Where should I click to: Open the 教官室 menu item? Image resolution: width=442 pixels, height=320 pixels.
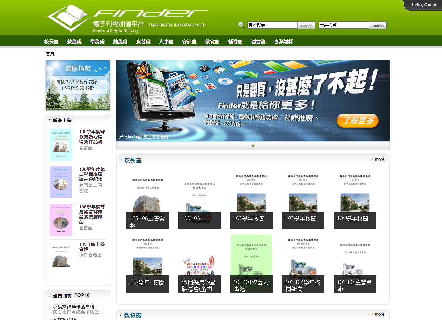(212, 41)
